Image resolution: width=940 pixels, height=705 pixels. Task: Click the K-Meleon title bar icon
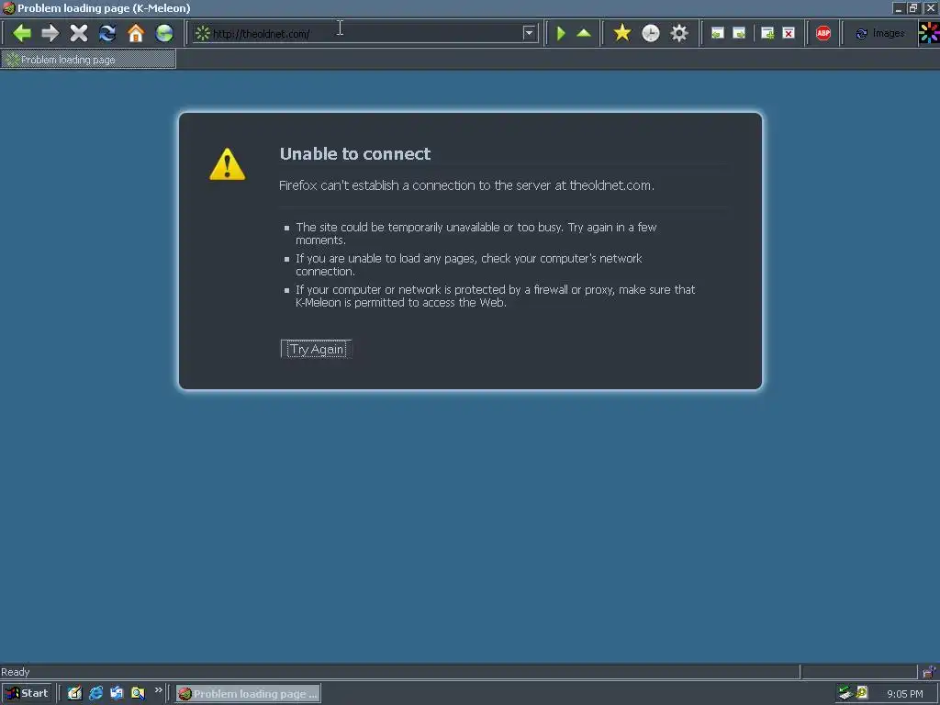click(x=8, y=7)
